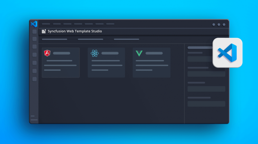Switch to the third tab below the title

[x=126, y=39]
